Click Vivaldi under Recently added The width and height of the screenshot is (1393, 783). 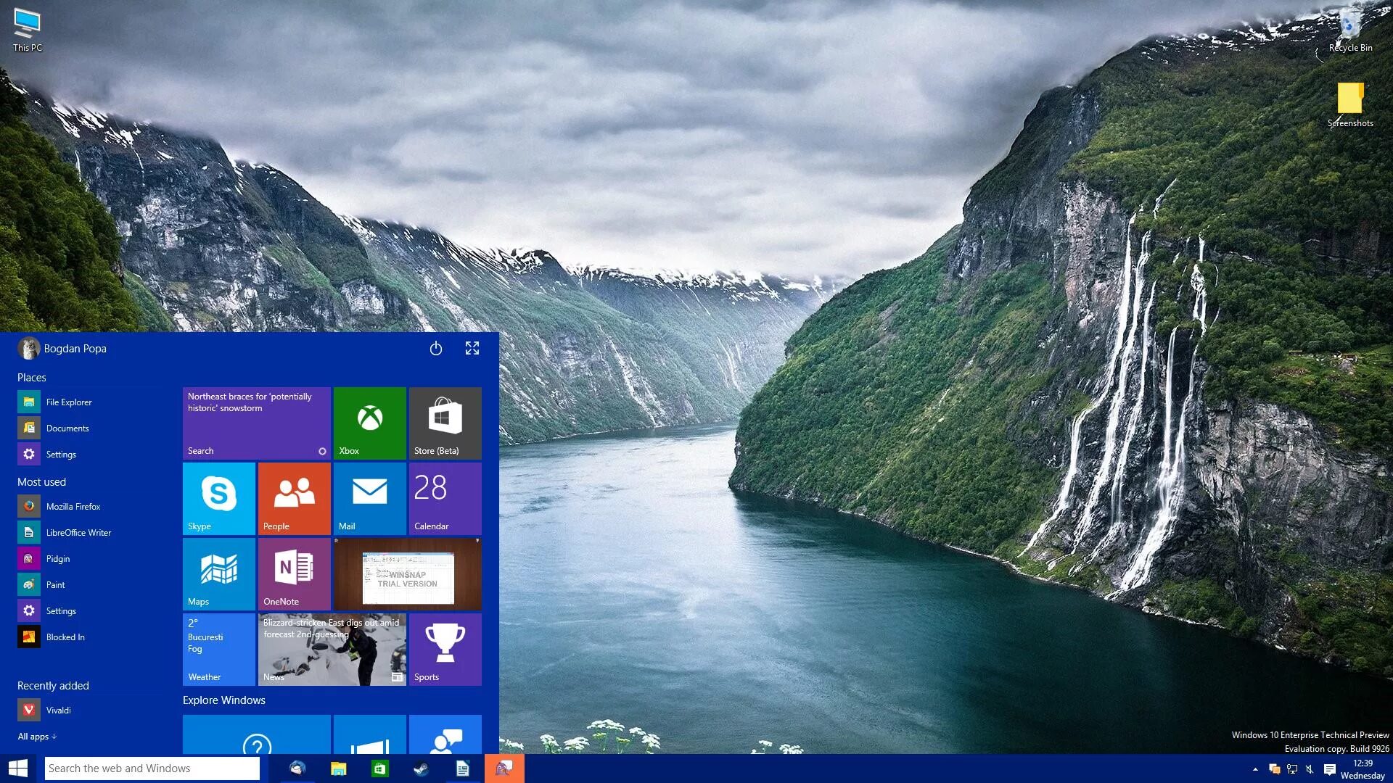[58, 709]
